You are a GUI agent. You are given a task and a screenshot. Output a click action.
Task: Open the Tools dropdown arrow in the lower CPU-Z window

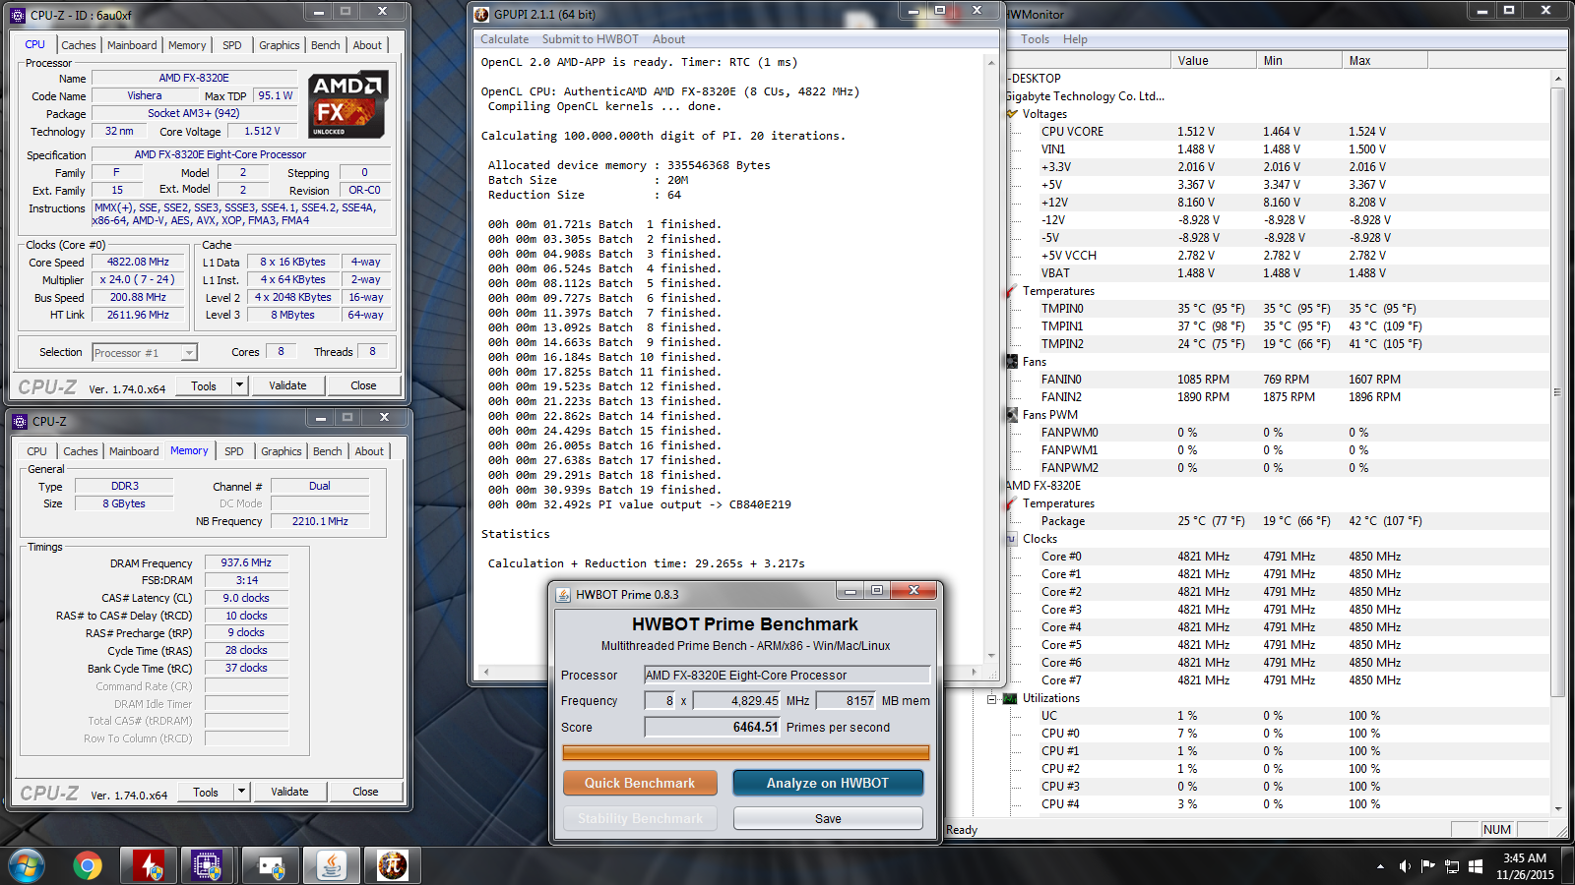pos(241,792)
